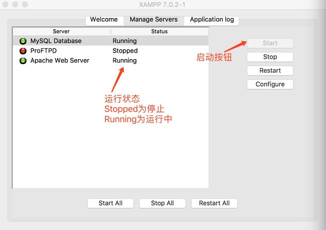The width and height of the screenshot is (326, 230).
Task: Open the Manage Servers tab
Action: (x=153, y=21)
